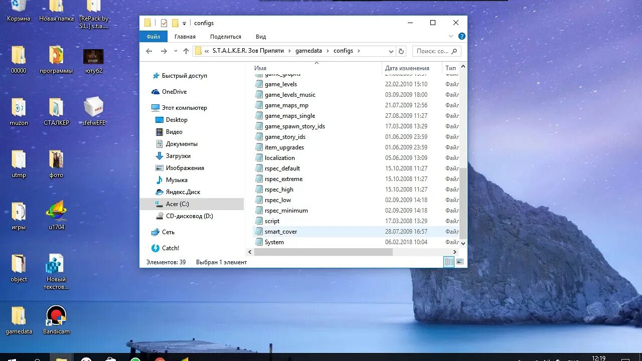
Task: Sort by Тип column header
Action: tap(451, 68)
